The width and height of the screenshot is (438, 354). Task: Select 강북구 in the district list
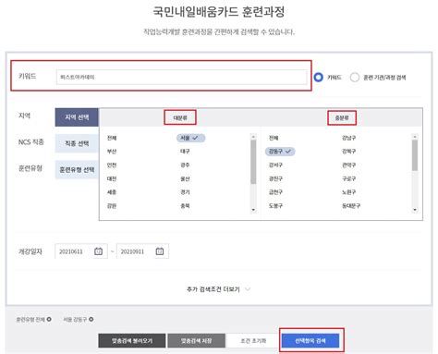click(348, 152)
